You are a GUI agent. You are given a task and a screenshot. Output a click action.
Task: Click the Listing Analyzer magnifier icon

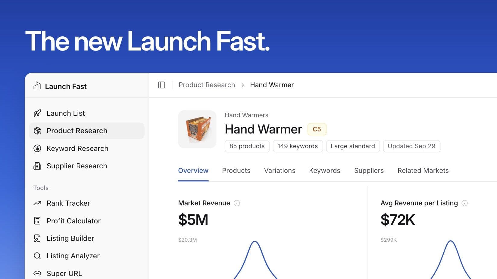pos(37,256)
